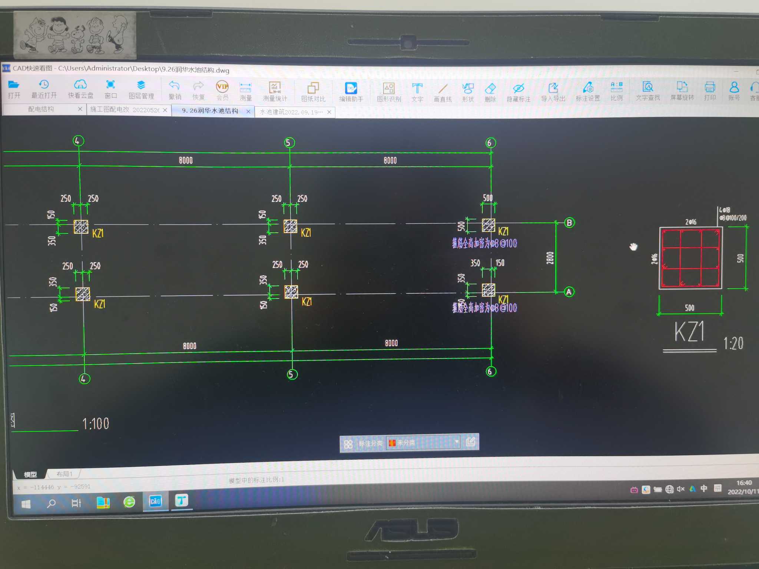Close the 配电结构 tab

[x=80, y=109]
